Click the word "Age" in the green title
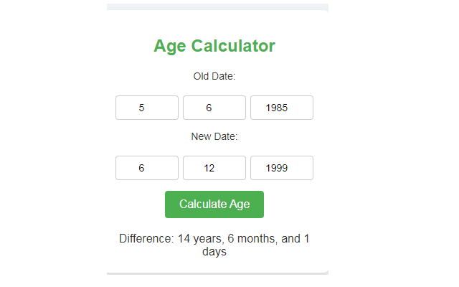 coord(170,46)
